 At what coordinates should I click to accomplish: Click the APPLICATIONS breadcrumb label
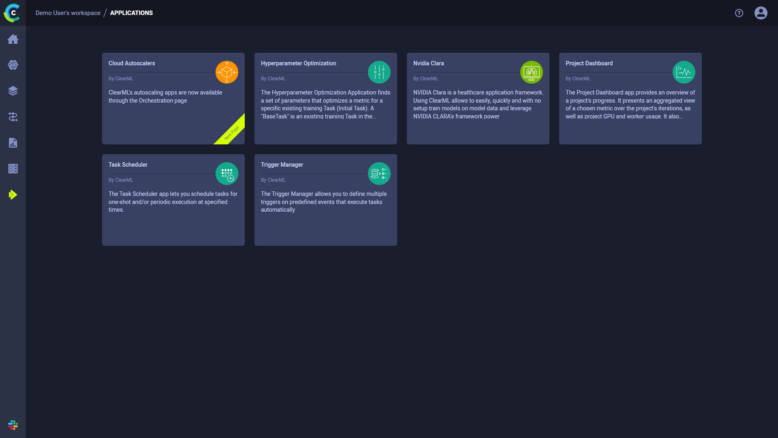coord(131,13)
